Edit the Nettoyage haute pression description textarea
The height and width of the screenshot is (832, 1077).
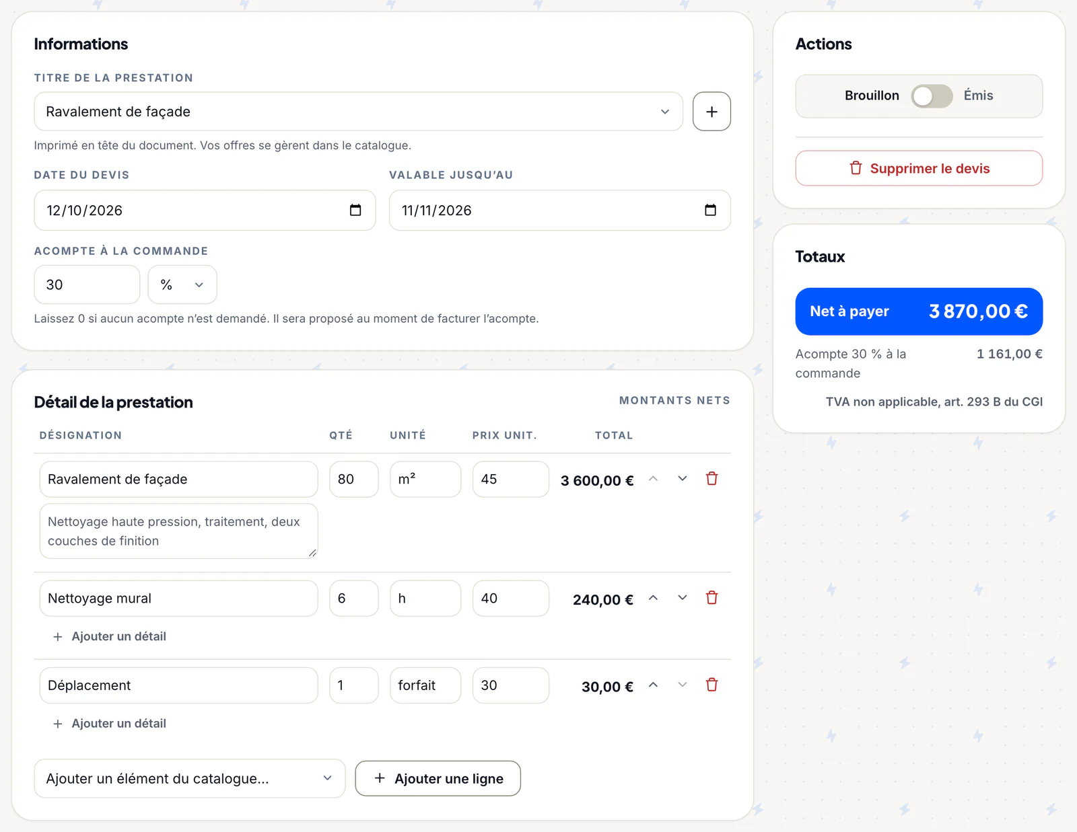click(x=178, y=531)
